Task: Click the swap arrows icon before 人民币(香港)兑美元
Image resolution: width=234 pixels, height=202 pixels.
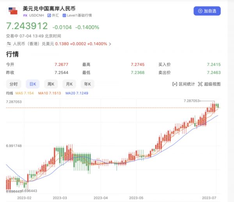Action: [9, 44]
